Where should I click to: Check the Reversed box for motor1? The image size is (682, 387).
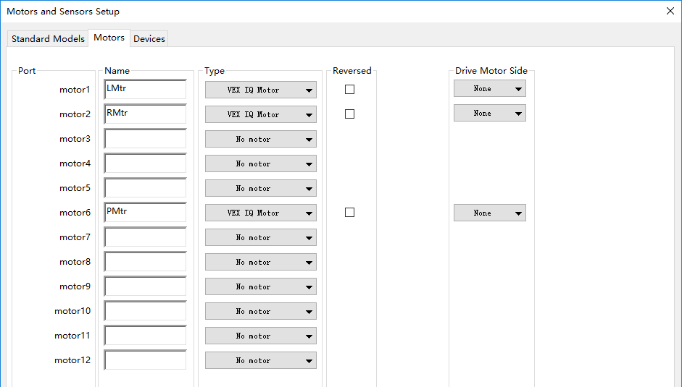(350, 90)
